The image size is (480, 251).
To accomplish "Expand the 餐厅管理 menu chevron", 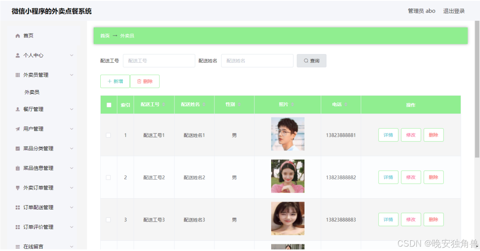I will pyautogui.click(x=72, y=109).
